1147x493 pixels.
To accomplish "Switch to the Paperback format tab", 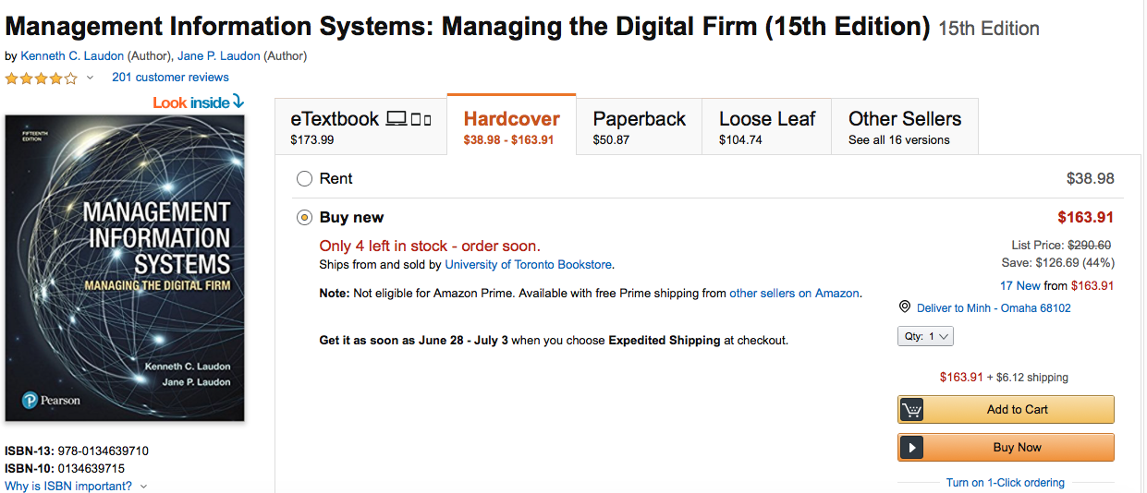I will (x=639, y=127).
